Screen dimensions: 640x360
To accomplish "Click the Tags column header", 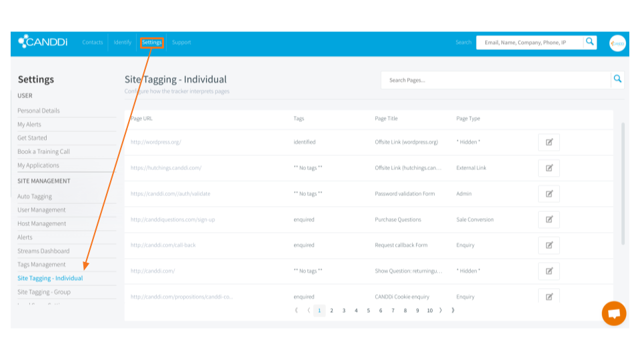I will [x=299, y=119].
